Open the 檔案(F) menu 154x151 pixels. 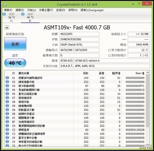click(x=8, y=10)
